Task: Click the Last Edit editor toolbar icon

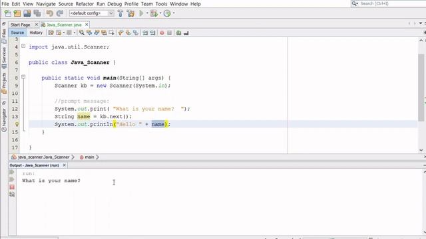Action: [51, 33]
